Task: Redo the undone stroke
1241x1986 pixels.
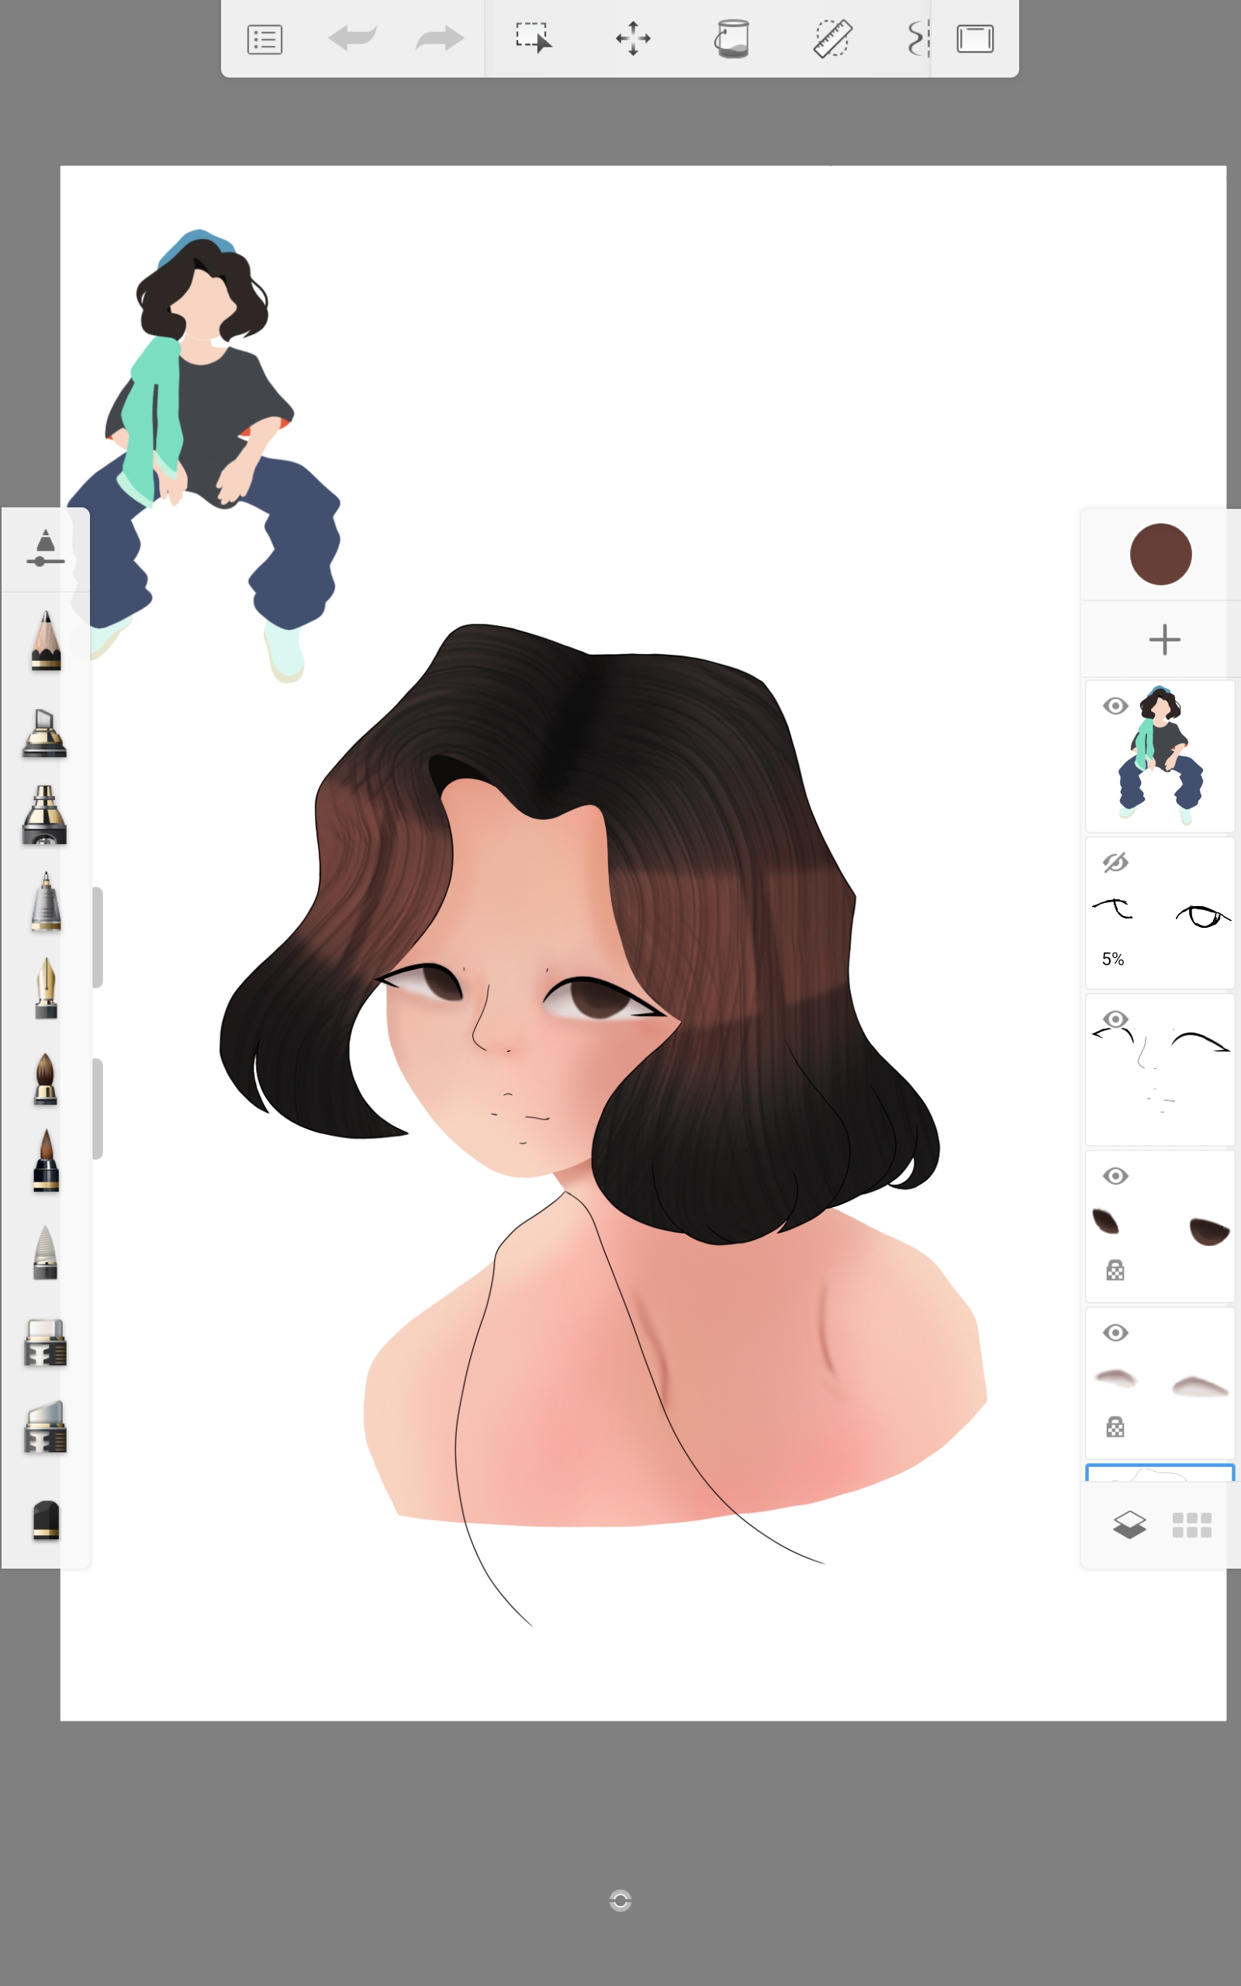Action: (440, 38)
